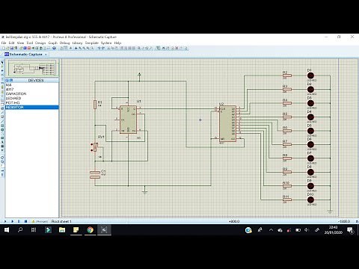Screen dimensions: 359x269
Task: Open the Edit menu
Action: [11, 43]
